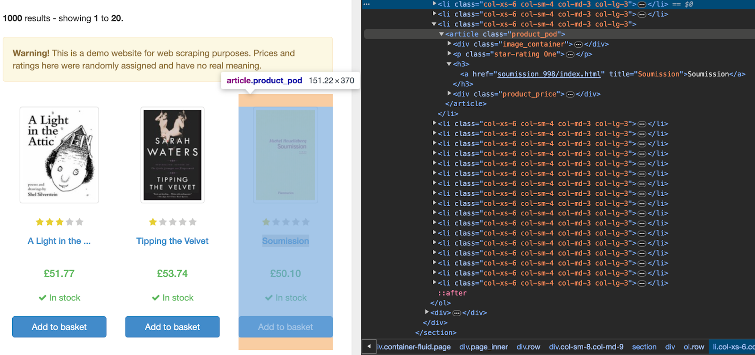Click the ellipsis badge on the li row marked == $0
This screenshot has height=355, width=755.
pos(642,4)
